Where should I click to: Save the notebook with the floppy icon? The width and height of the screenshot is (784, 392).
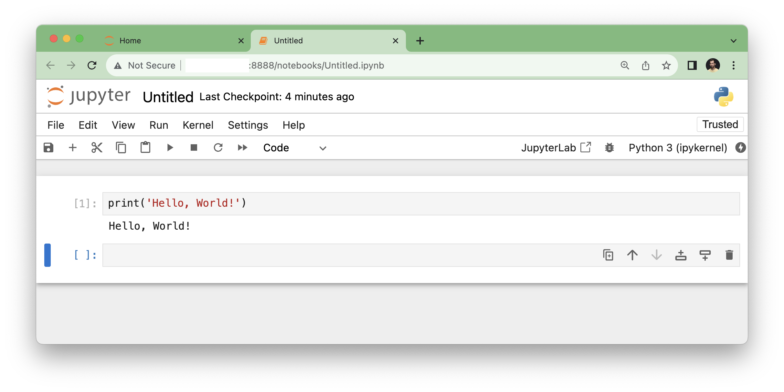48,148
